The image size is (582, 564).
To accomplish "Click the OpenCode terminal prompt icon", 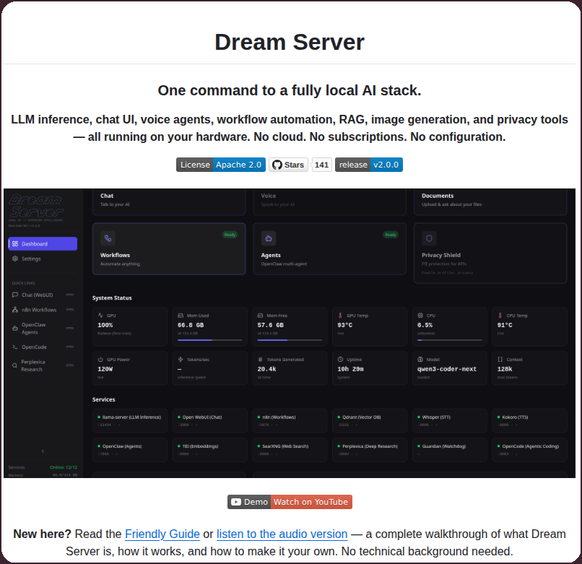I will pos(15,347).
